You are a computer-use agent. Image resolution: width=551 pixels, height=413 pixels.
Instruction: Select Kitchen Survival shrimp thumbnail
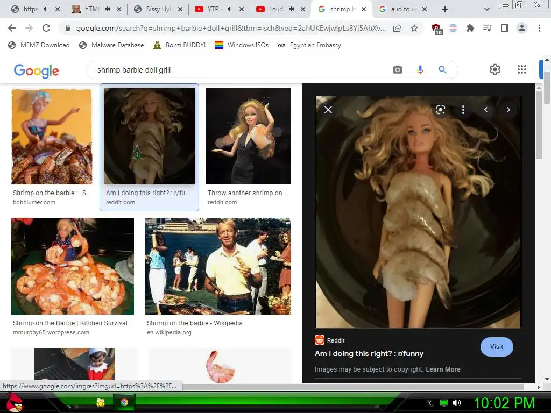coord(73,266)
